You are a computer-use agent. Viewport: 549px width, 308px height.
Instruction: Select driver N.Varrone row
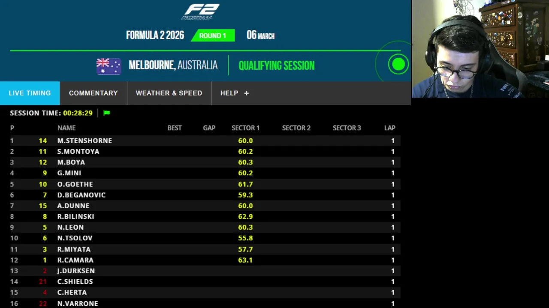click(x=205, y=303)
